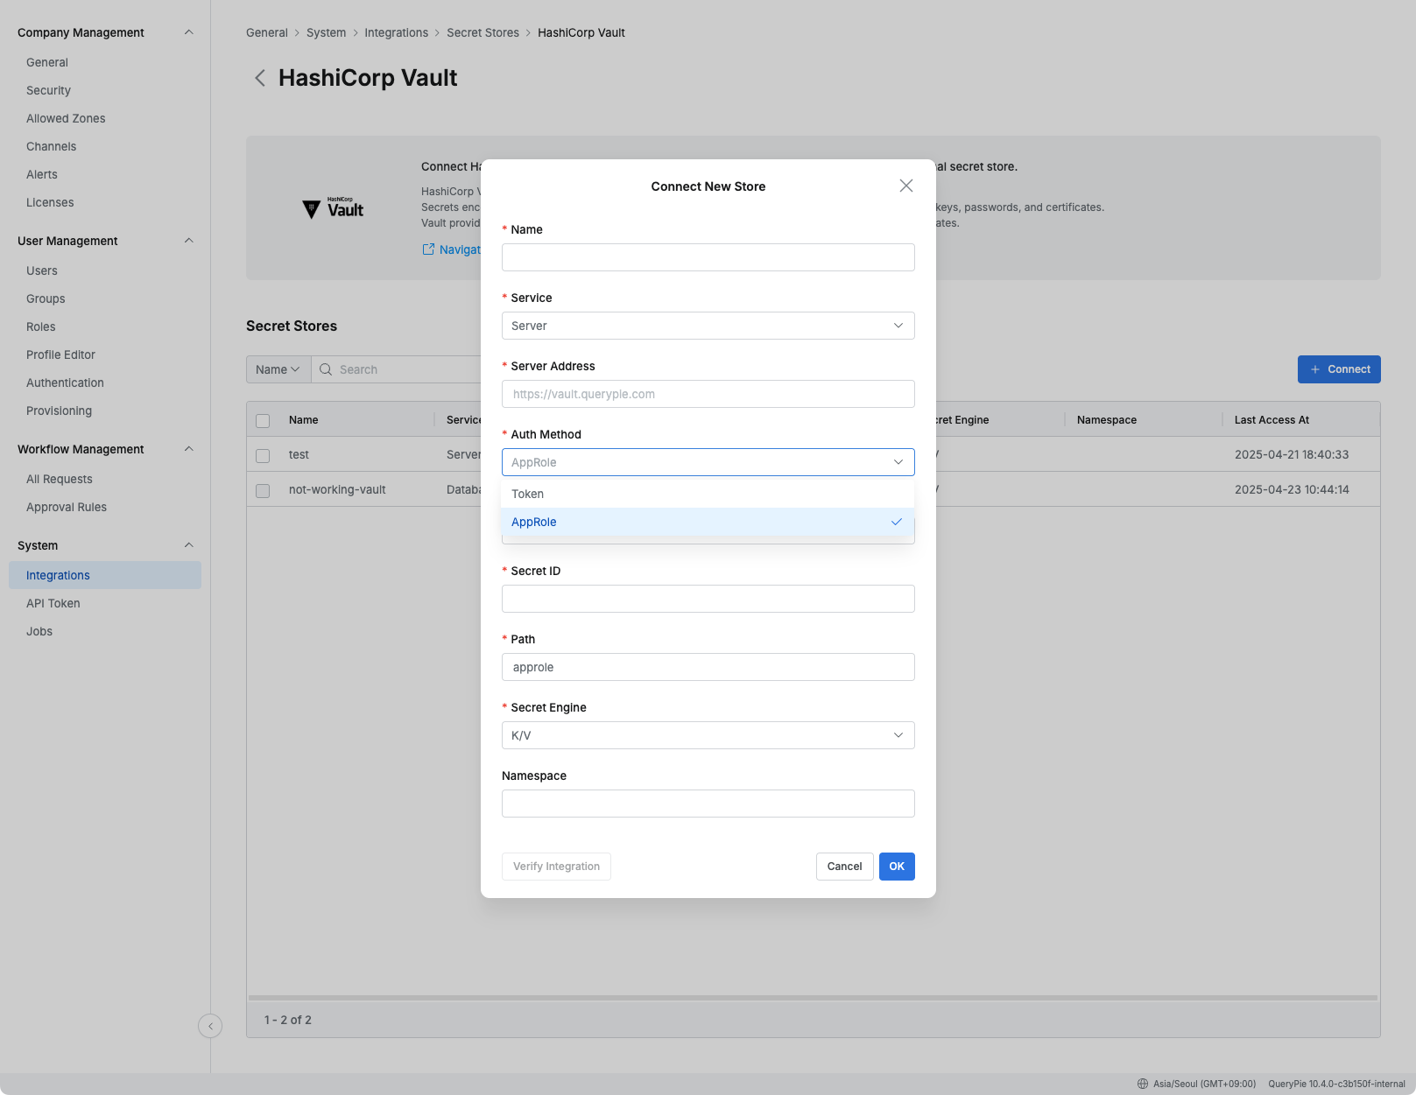Viewport: 1416px width, 1095px height.
Task: Click the Verify Integration button
Action: tap(556, 866)
